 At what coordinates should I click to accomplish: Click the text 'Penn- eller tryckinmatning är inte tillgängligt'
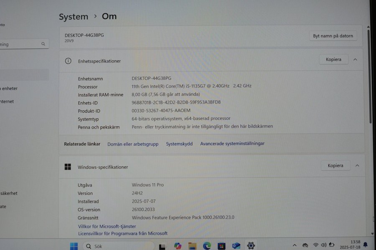[177, 127]
